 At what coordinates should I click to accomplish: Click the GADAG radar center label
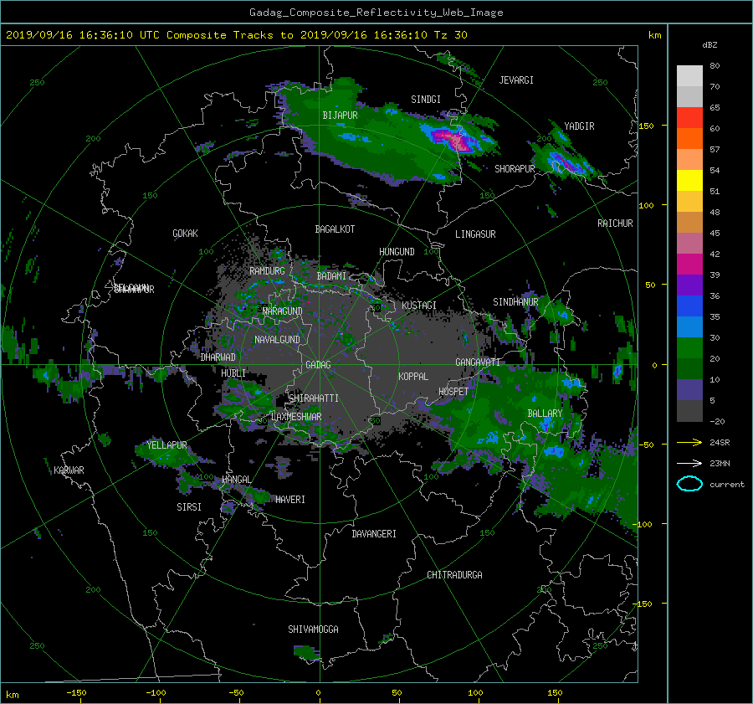pyautogui.click(x=319, y=365)
